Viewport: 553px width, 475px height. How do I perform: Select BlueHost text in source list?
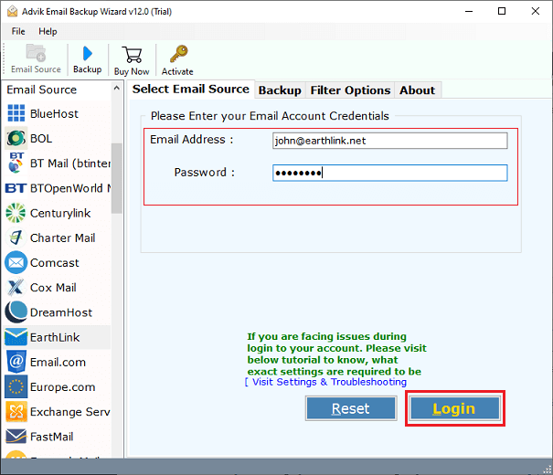click(54, 114)
